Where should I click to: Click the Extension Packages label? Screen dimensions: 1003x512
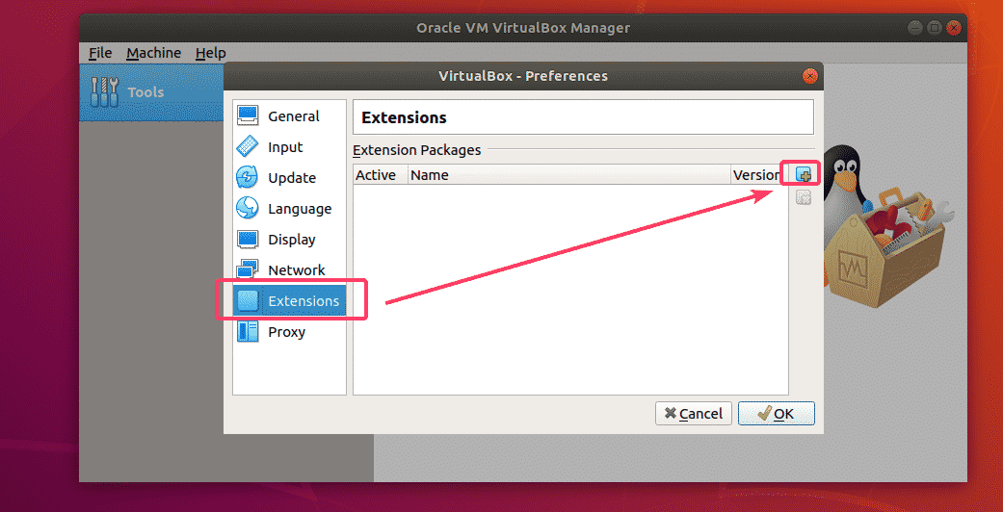tap(416, 151)
